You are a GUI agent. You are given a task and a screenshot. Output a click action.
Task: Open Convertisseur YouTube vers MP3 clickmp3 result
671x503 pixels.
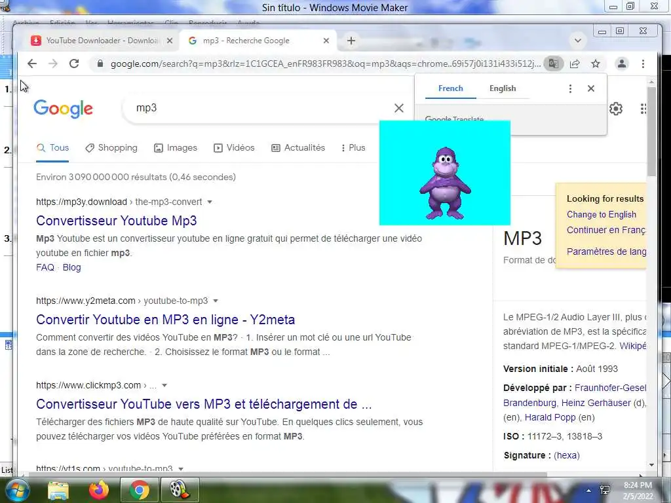(x=204, y=404)
